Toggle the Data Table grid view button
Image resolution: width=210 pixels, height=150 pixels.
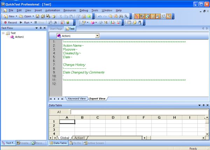tap(153, 16)
